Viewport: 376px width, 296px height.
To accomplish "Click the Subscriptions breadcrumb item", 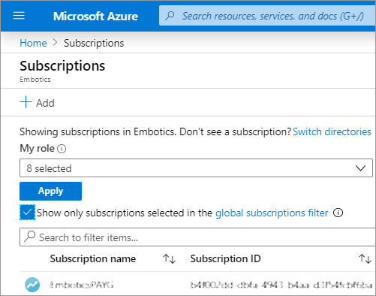I will coord(94,43).
